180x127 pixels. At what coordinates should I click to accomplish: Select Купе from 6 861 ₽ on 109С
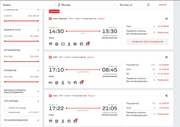point(147,69)
